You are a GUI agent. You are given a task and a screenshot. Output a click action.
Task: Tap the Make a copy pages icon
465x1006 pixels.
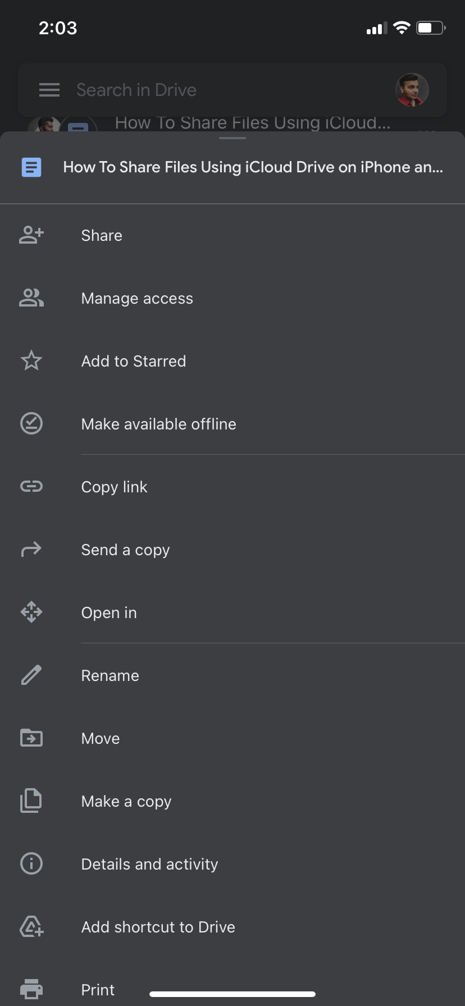pos(31,801)
